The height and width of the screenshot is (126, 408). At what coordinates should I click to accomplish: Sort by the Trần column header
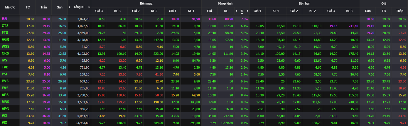(x=44, y=7)
